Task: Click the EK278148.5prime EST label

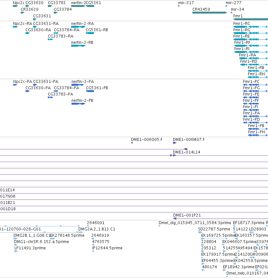Action: 67,235
